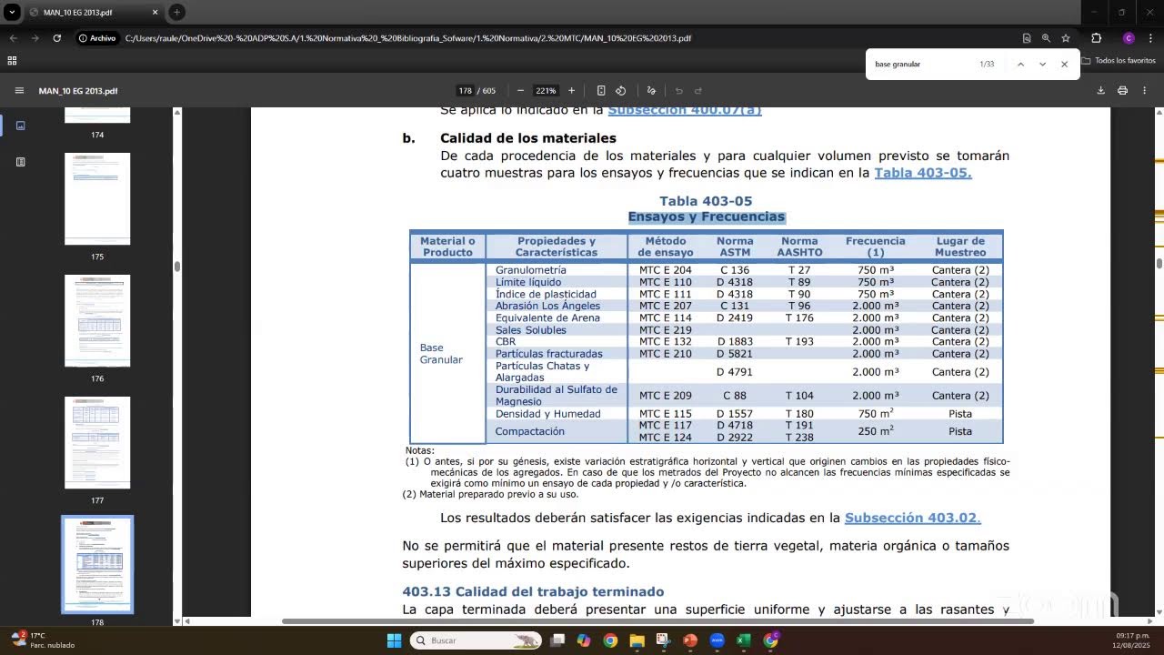Show thumbnails view in sidebar
The width and height of the screenshot is (1164, 655).
20,126
